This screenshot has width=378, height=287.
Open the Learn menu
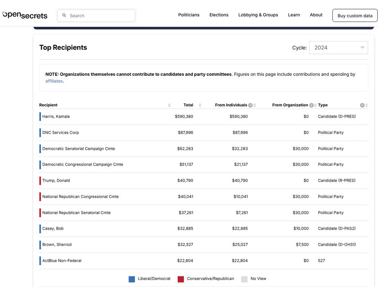pyautogui.click(x=294, y=15)
